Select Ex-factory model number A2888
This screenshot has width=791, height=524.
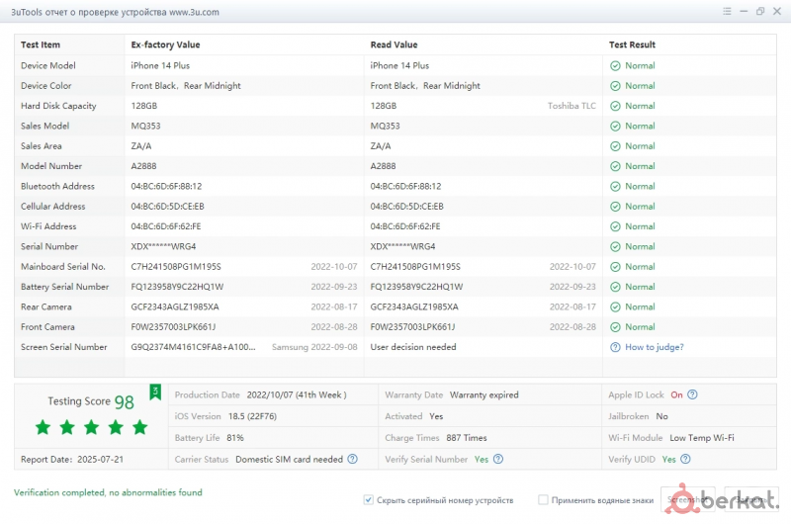[143, 166]
